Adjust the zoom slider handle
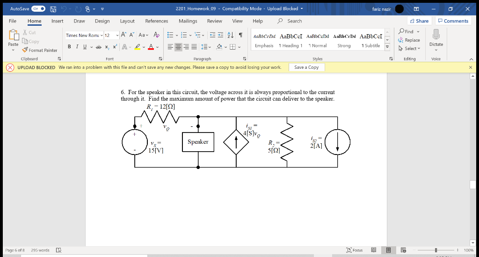The height and width of the screenshot is (257, 479). pos(435,250)
